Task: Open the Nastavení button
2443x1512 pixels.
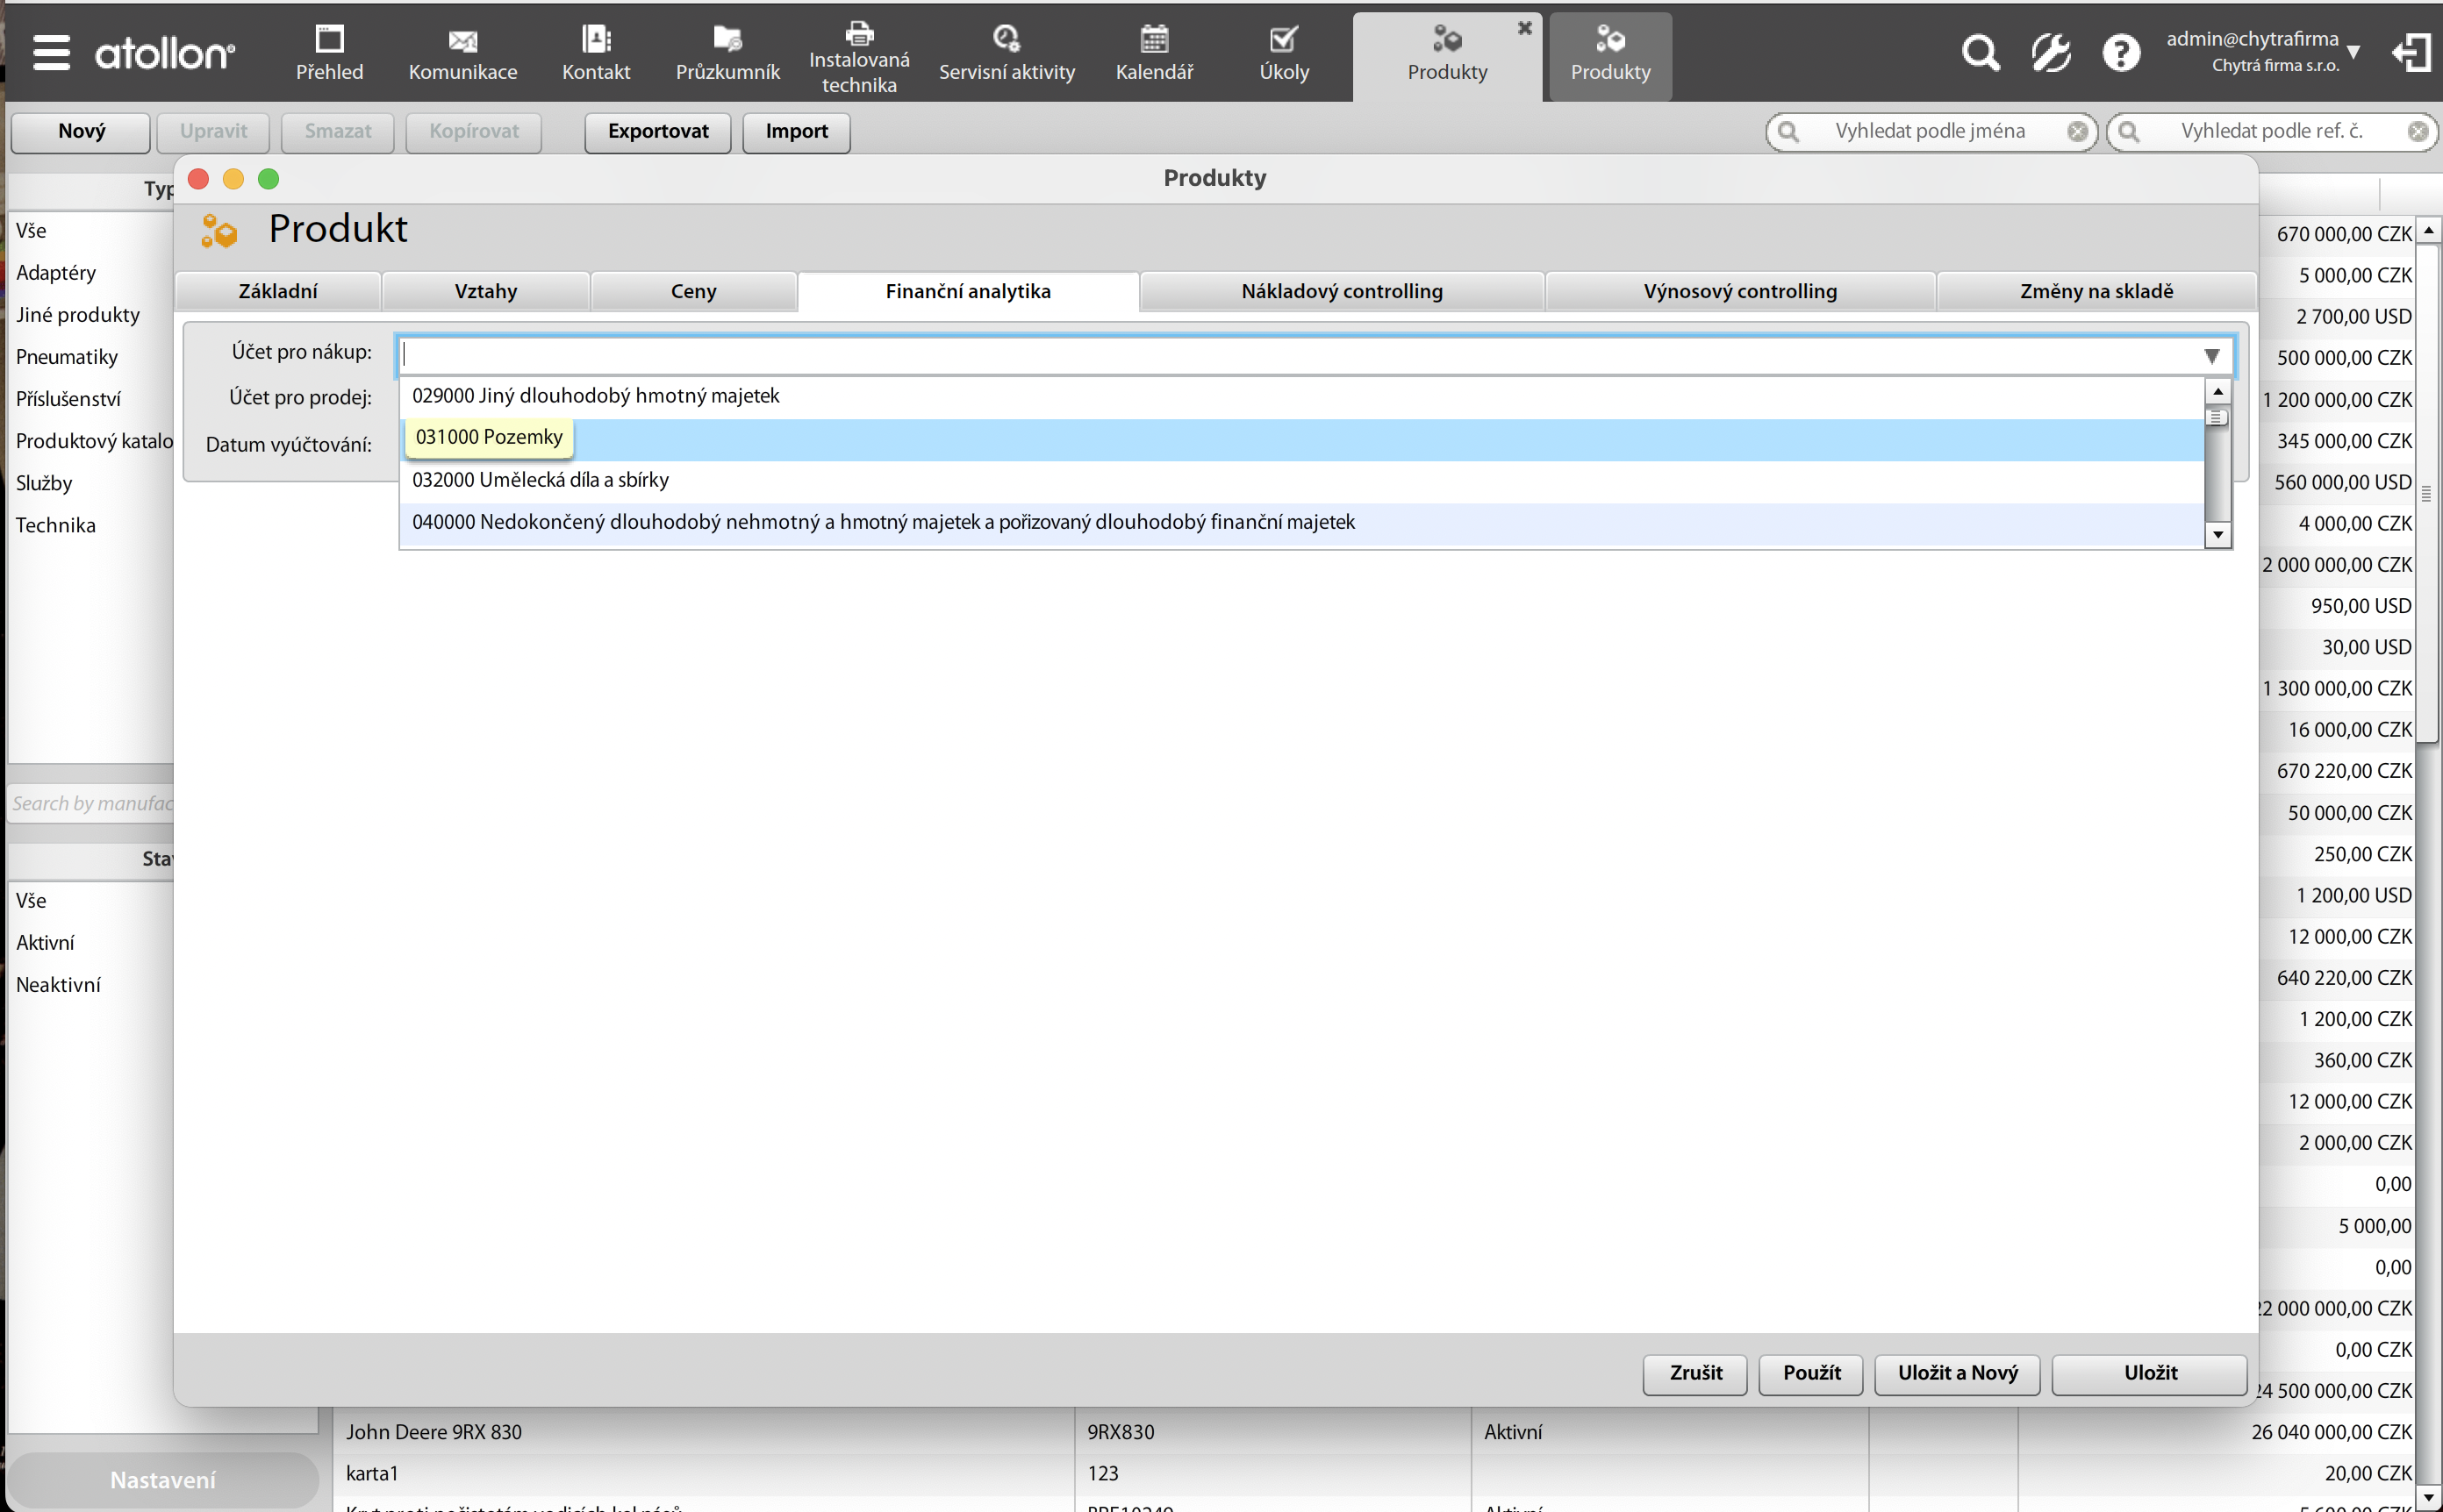Action: (x=163, y=1480)
